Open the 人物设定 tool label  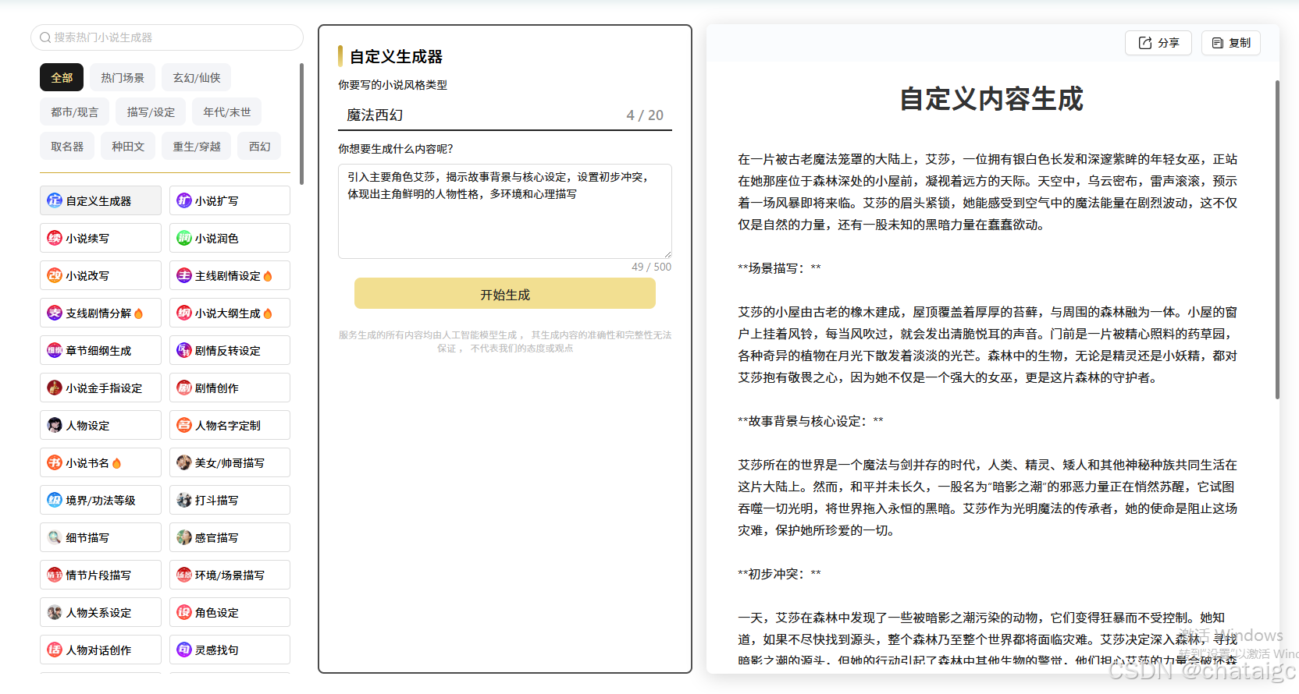[x=87, y=425]
